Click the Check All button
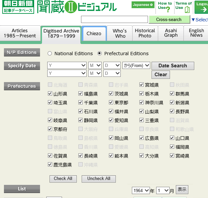Image resolution: width=208 pixels, height=198 pixels. pyautogui.click(x=63, y=179)
